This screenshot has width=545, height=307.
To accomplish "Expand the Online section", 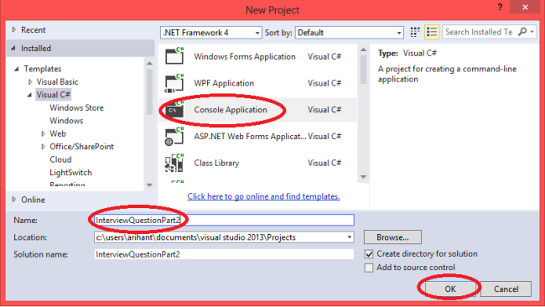I will (x=14, y=200).
